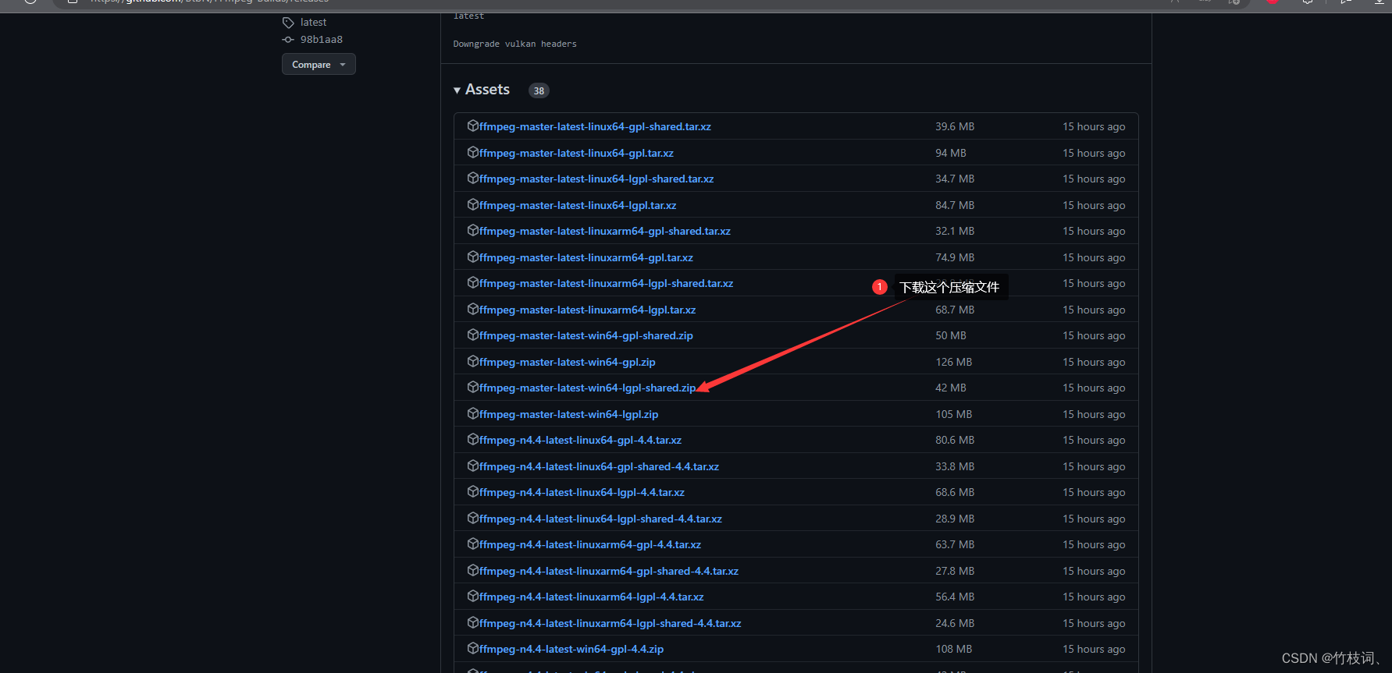Click package icon of master linux64-lgpl-shared.tar.xz
The image size is (1392, 673).
[x=473, y=178]
